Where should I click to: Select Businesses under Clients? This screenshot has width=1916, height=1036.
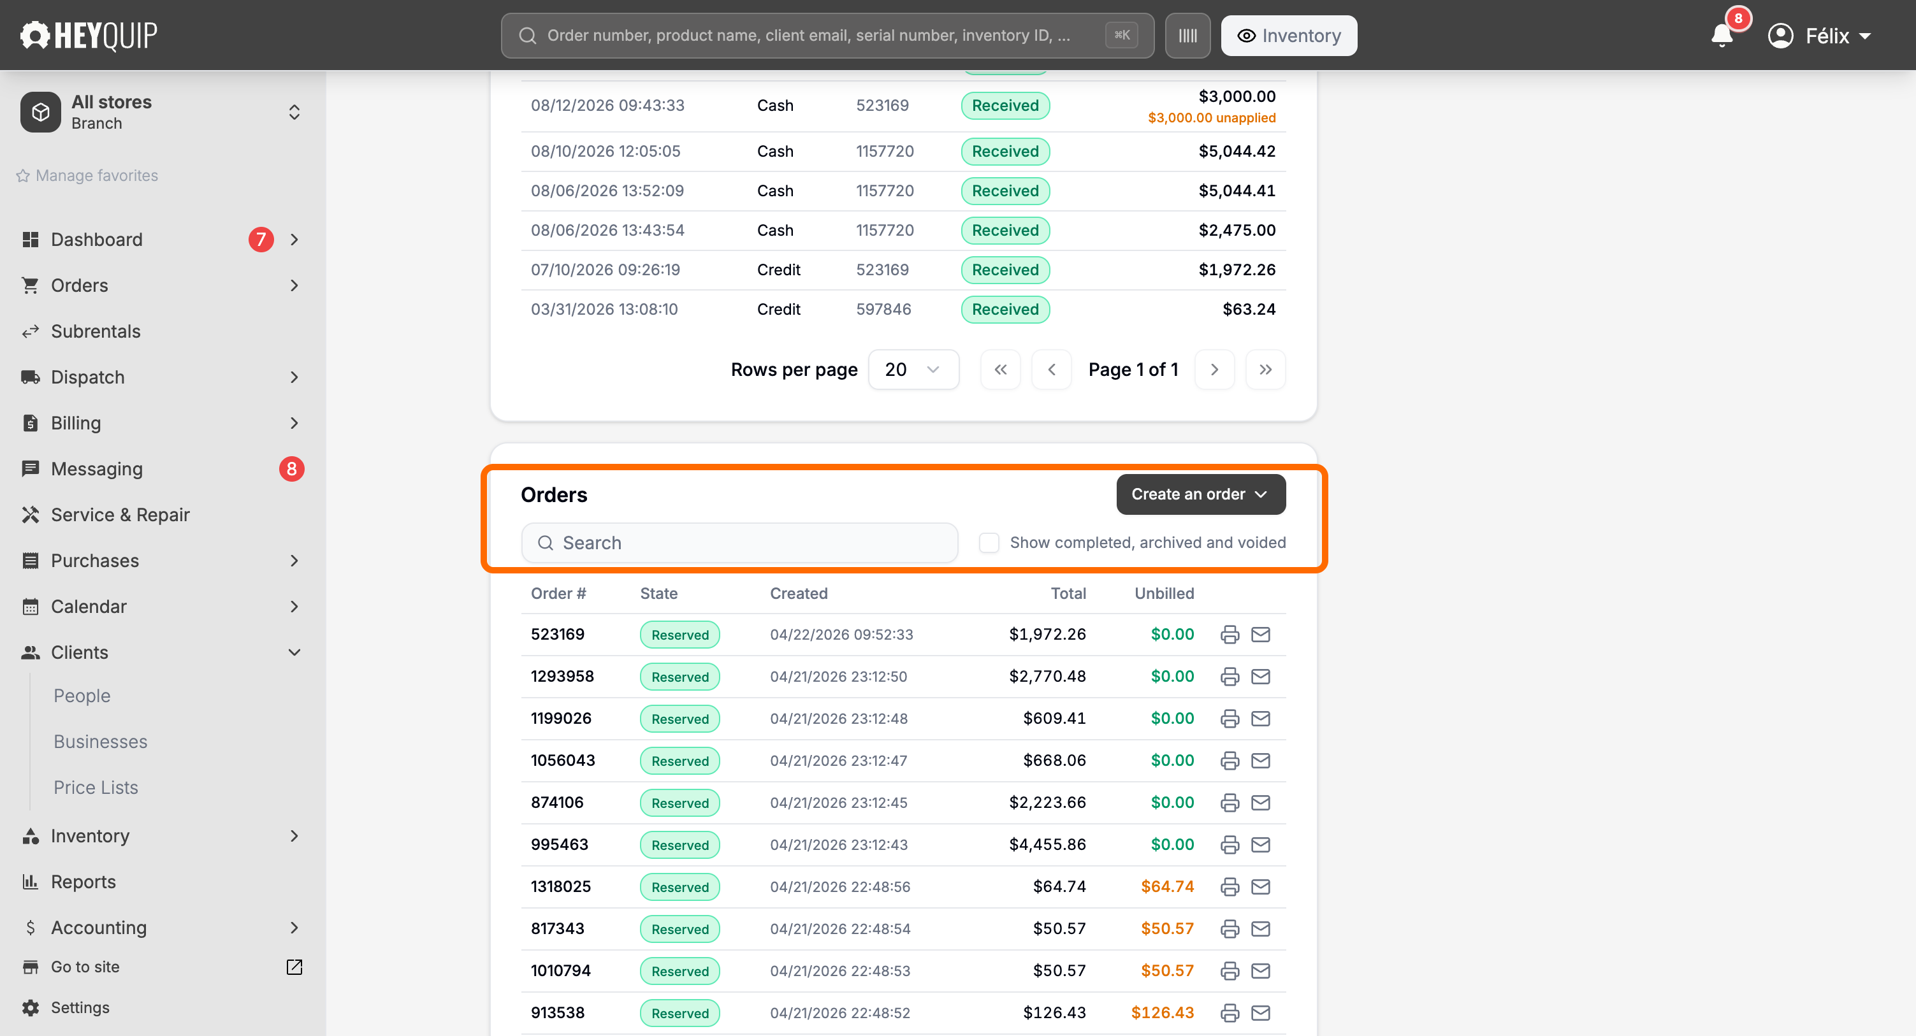[101, 742]
